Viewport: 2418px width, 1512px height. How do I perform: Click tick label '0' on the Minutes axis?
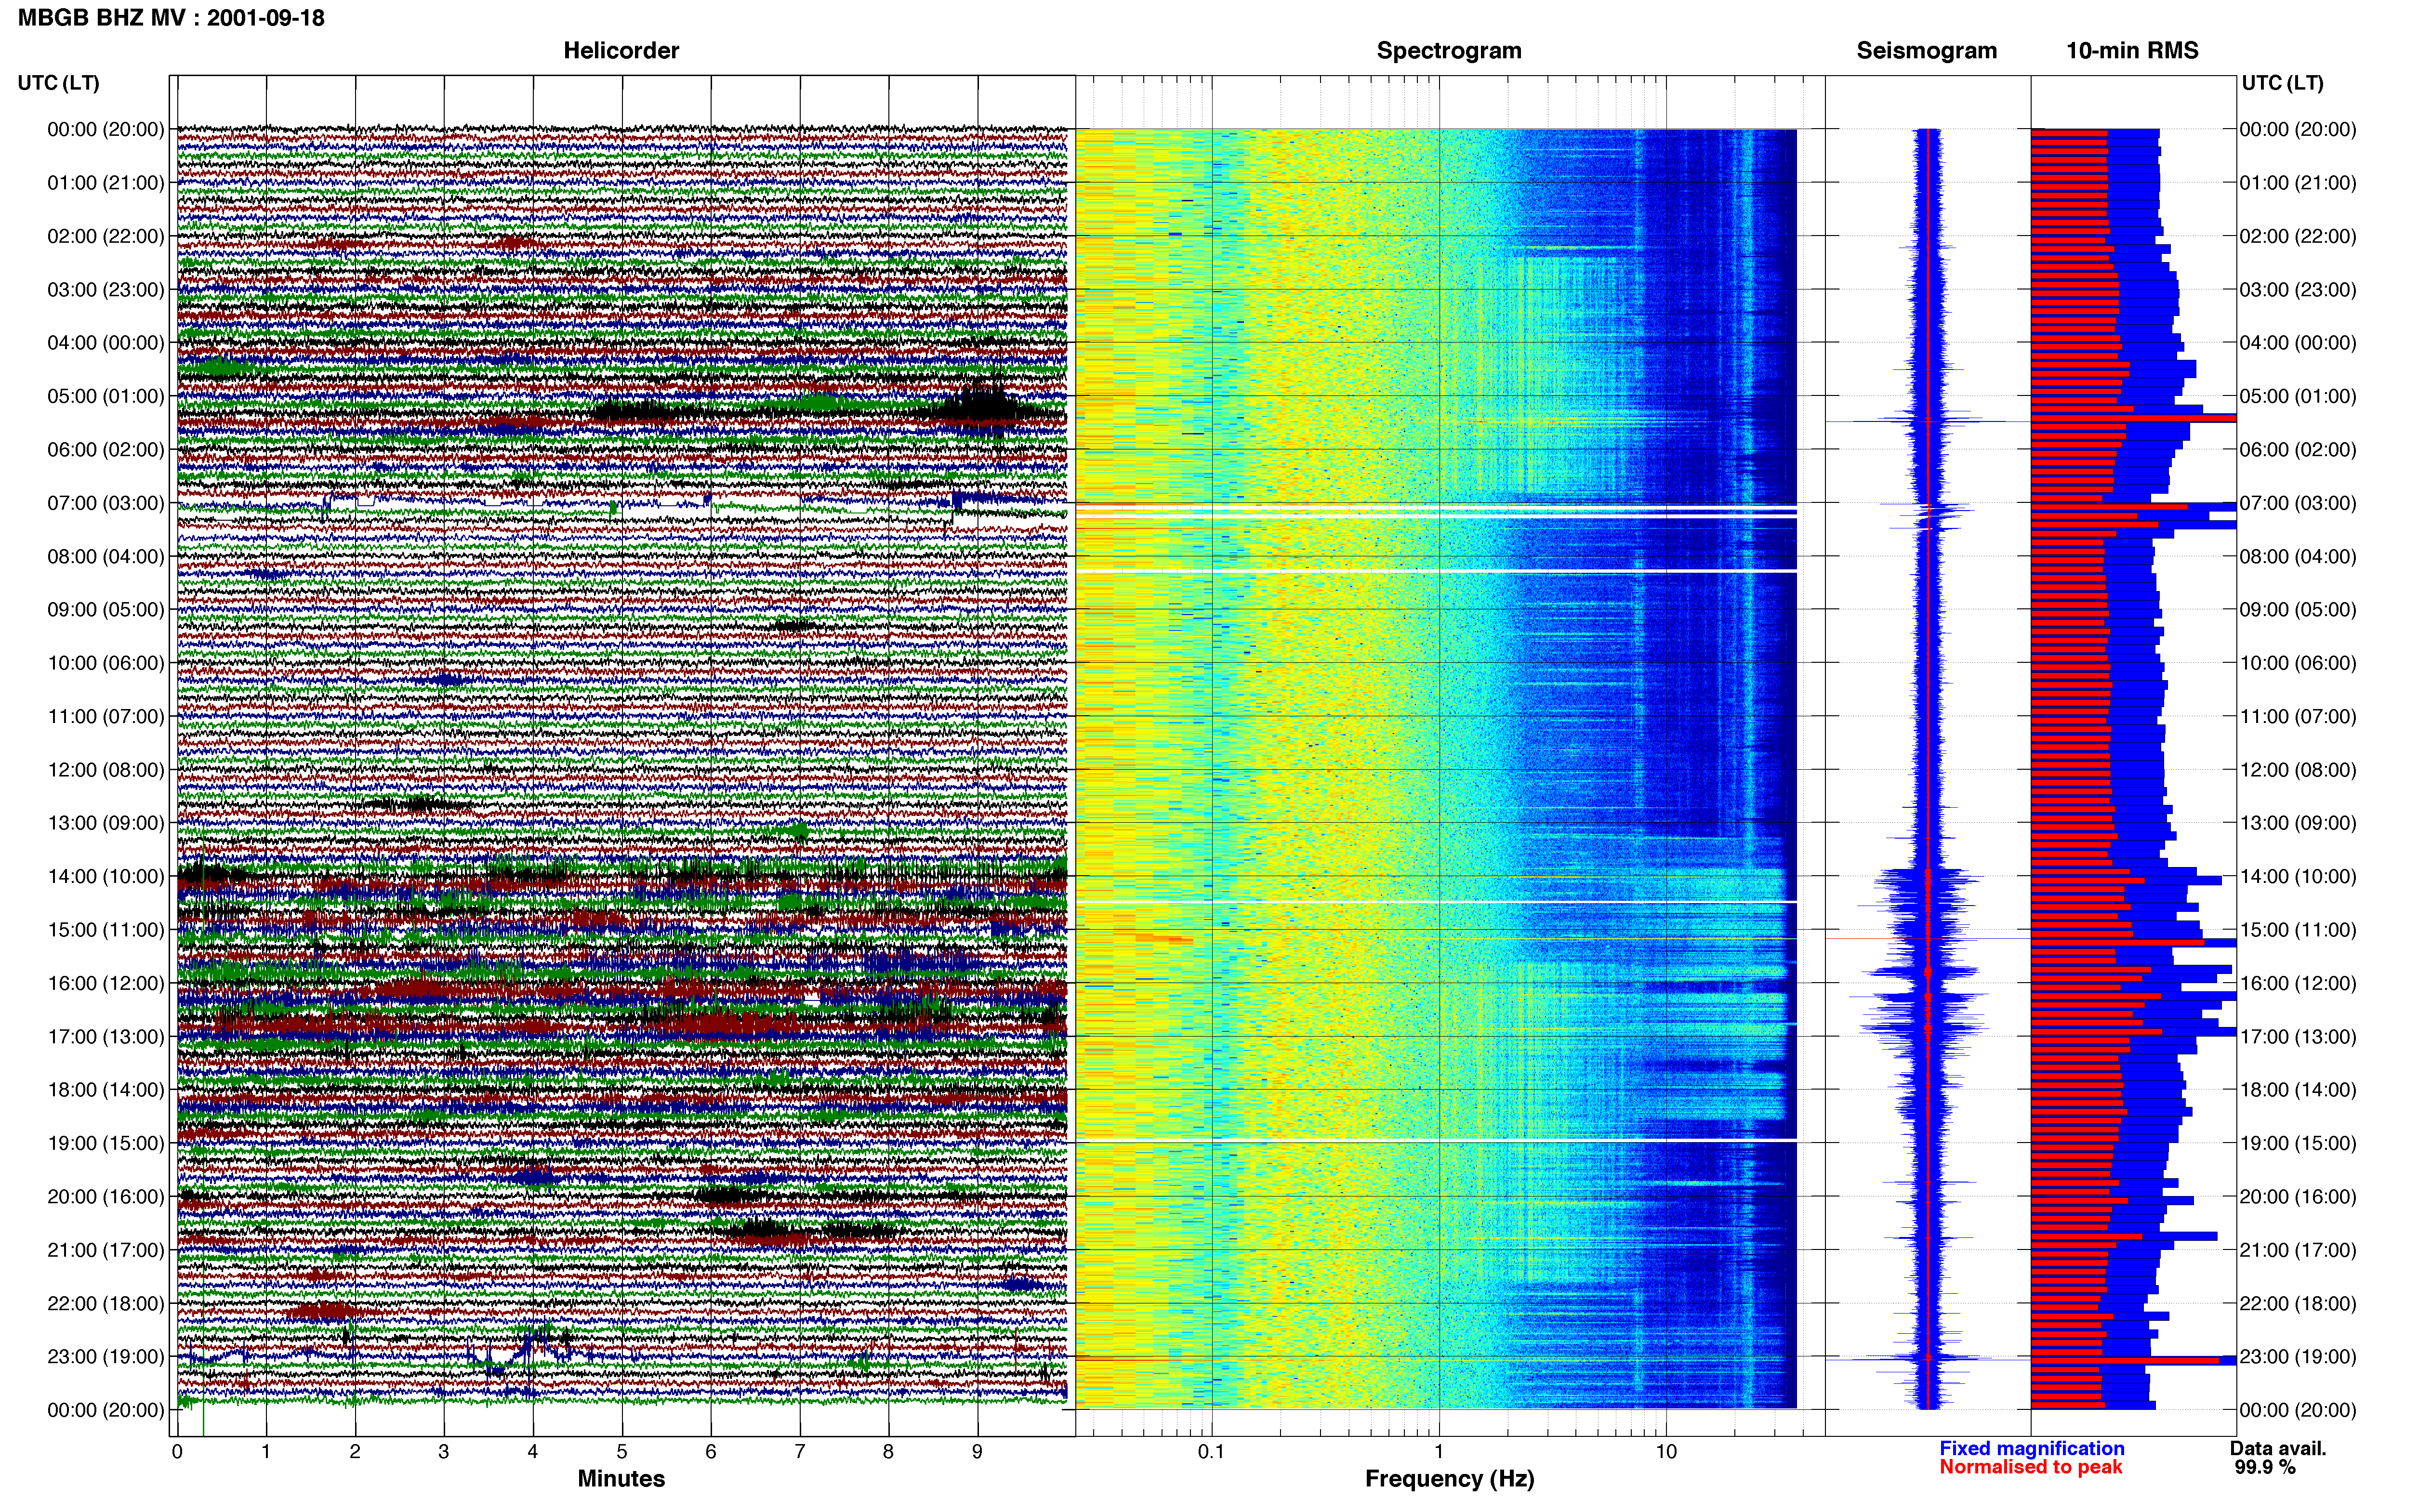[177, 1452]
